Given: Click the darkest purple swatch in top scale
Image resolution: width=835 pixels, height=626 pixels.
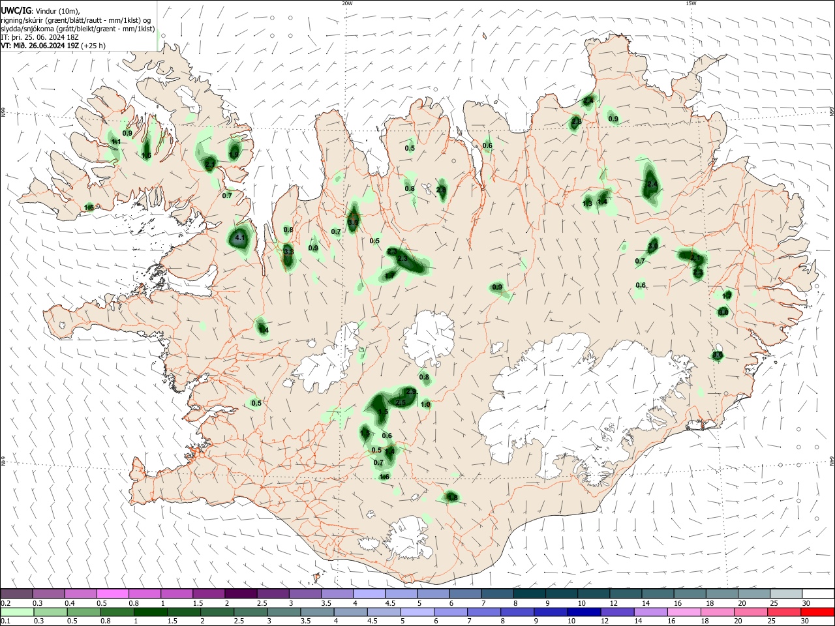Looking at the screenshot, I should (x=241, y=593).
